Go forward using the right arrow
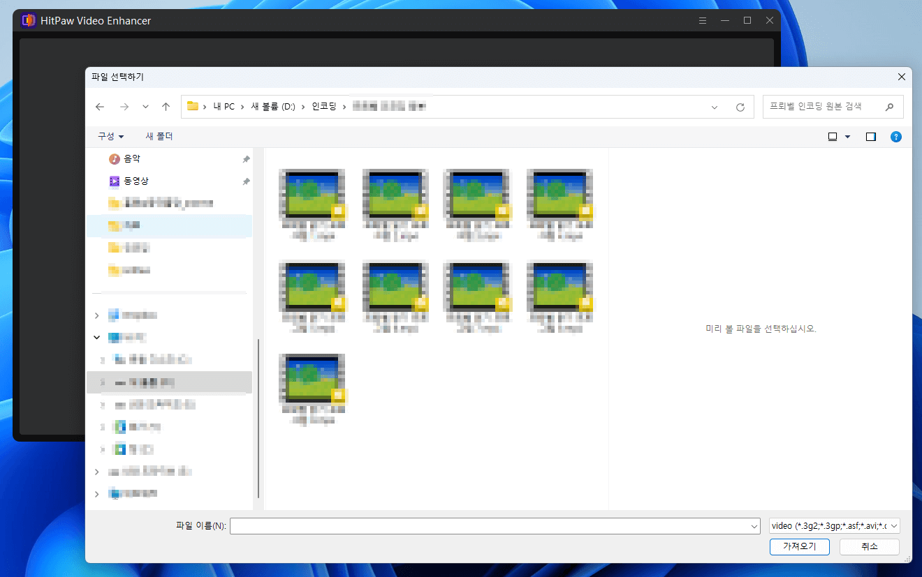This screenshot has height=577, width=922. pos(124,107)
